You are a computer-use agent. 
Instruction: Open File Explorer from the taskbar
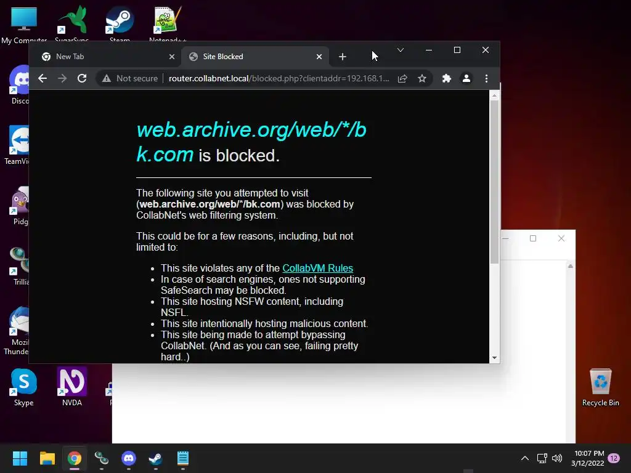point(47,458)
